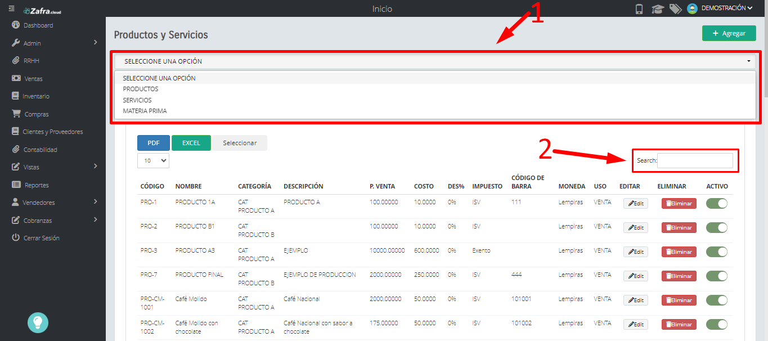Click the hamburger menu collapse icon

pyautogui.click(x=11, y=8)
